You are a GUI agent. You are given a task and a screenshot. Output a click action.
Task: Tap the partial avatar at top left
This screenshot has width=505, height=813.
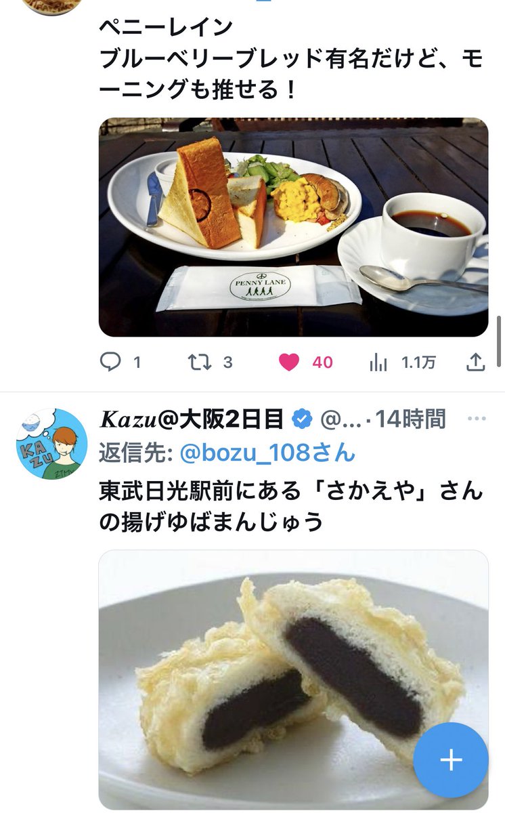tap(52, 7)
